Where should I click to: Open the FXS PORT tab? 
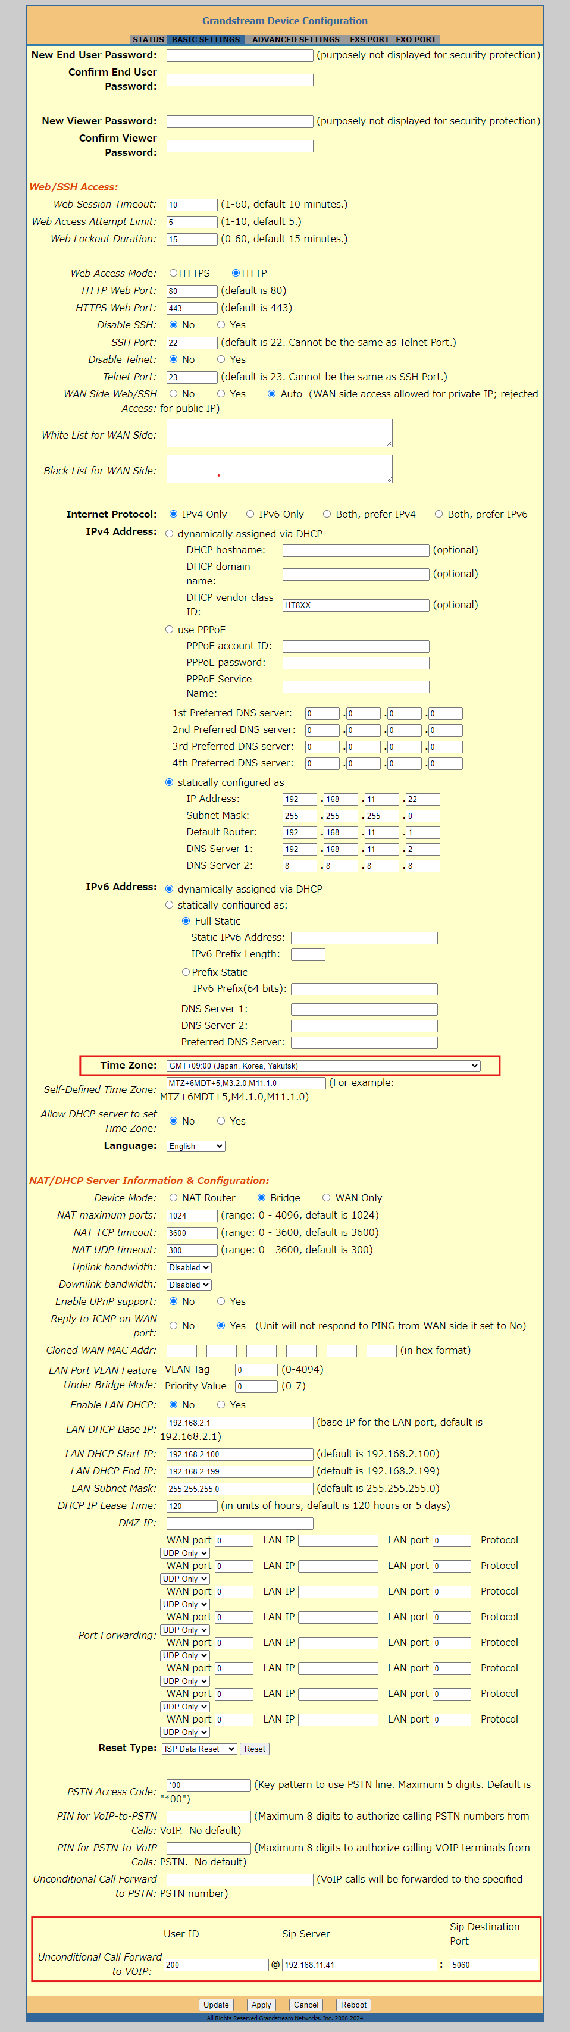(x=369, y=39)
